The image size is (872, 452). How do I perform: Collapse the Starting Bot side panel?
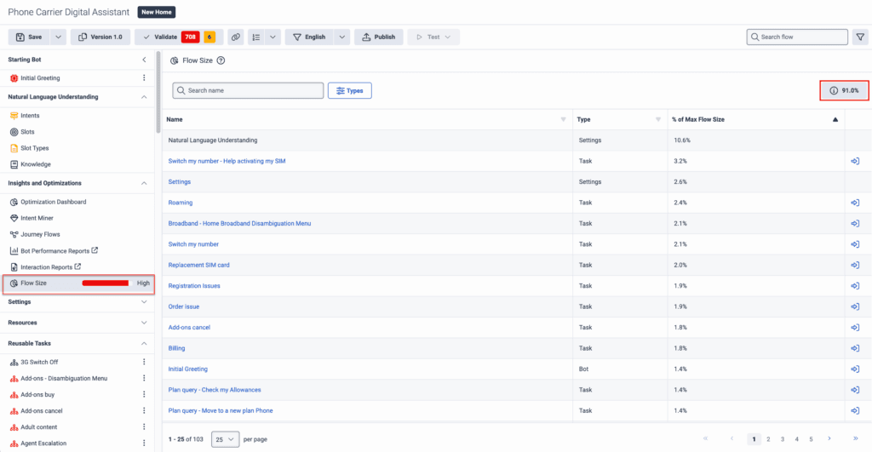[x=144, y=60]
